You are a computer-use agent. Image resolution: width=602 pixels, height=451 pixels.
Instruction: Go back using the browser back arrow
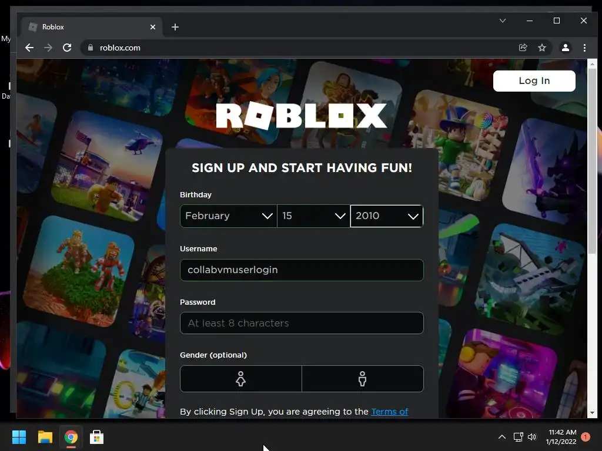(29, 48)
